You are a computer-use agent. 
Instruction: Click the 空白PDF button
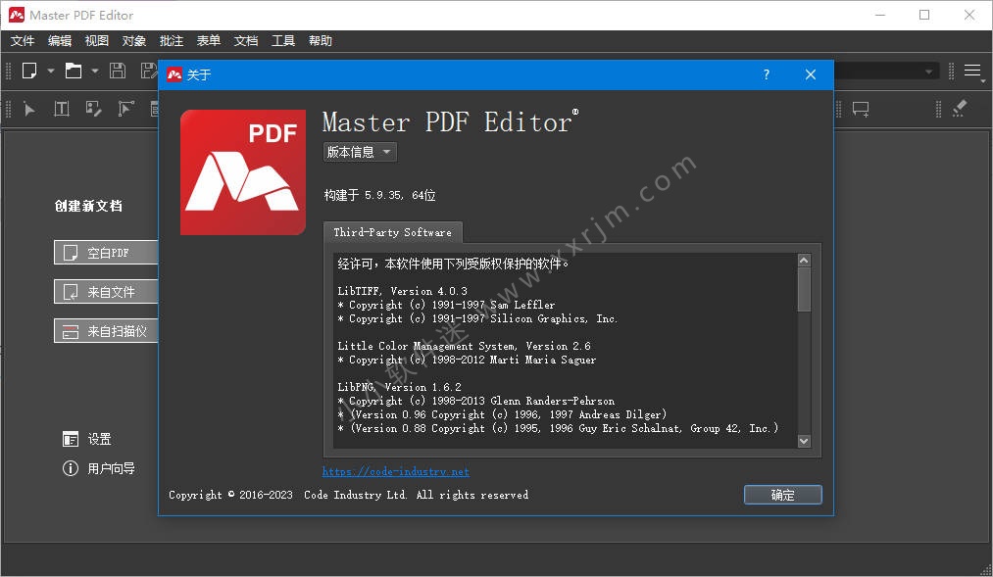pos(106,253)
